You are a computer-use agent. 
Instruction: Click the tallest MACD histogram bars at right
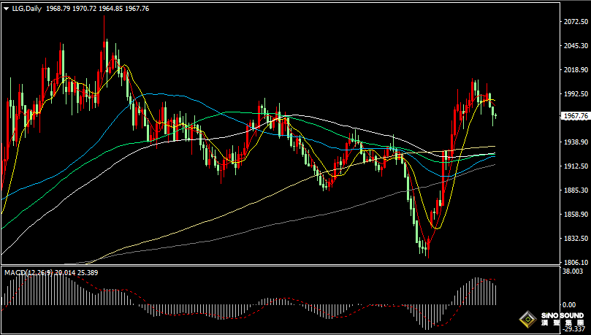pos(480,290)
